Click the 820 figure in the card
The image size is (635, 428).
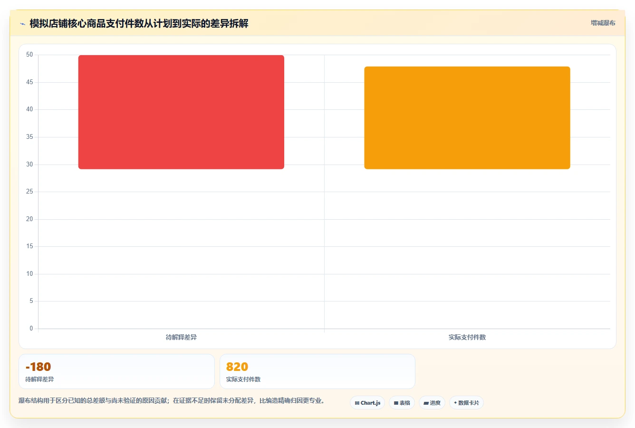(x=237, y=367)
